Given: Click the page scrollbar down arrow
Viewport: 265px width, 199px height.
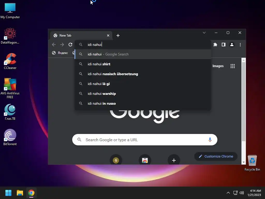Looking at the screenshot, I should pyautogui.click(x=244, y=162).
